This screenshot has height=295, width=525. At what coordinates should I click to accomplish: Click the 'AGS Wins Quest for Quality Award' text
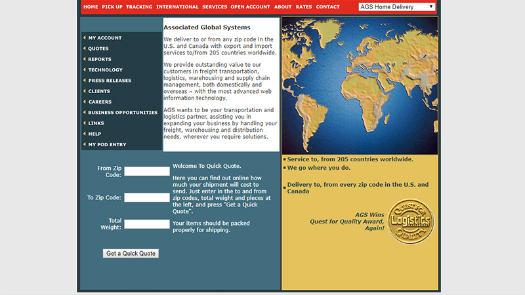pos(347,222)
